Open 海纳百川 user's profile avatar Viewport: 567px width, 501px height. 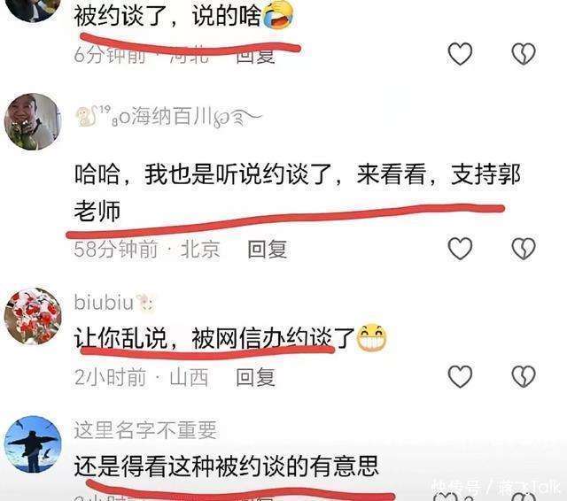(33, 122)
